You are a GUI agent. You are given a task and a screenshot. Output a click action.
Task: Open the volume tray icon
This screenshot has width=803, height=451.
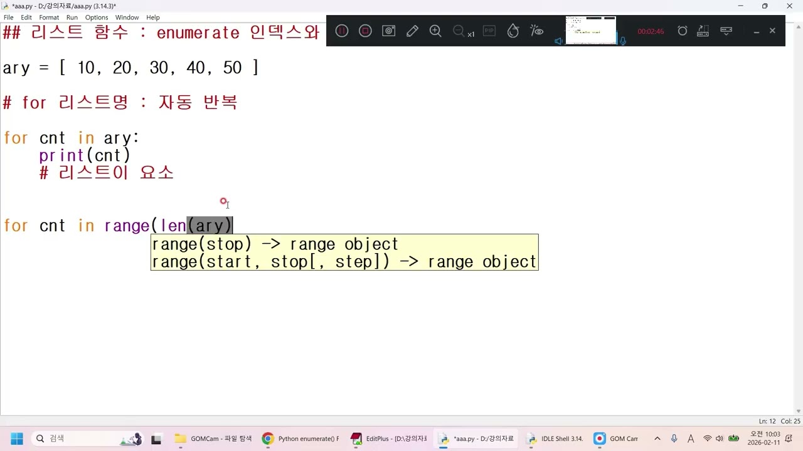[719, 438]
